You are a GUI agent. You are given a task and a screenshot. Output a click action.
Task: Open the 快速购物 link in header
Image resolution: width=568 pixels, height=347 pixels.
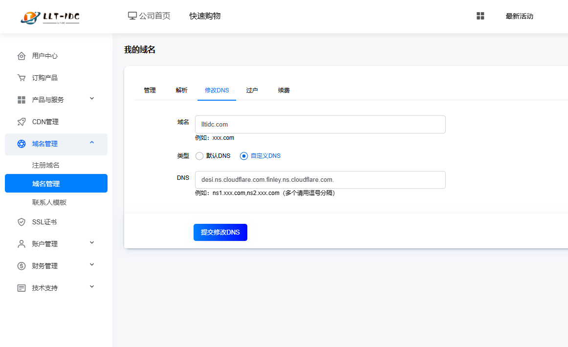pos(205,16)
